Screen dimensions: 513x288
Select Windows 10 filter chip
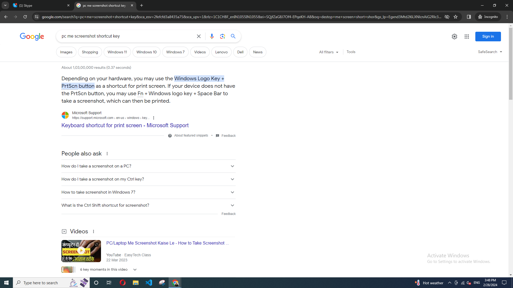[146, 52]
